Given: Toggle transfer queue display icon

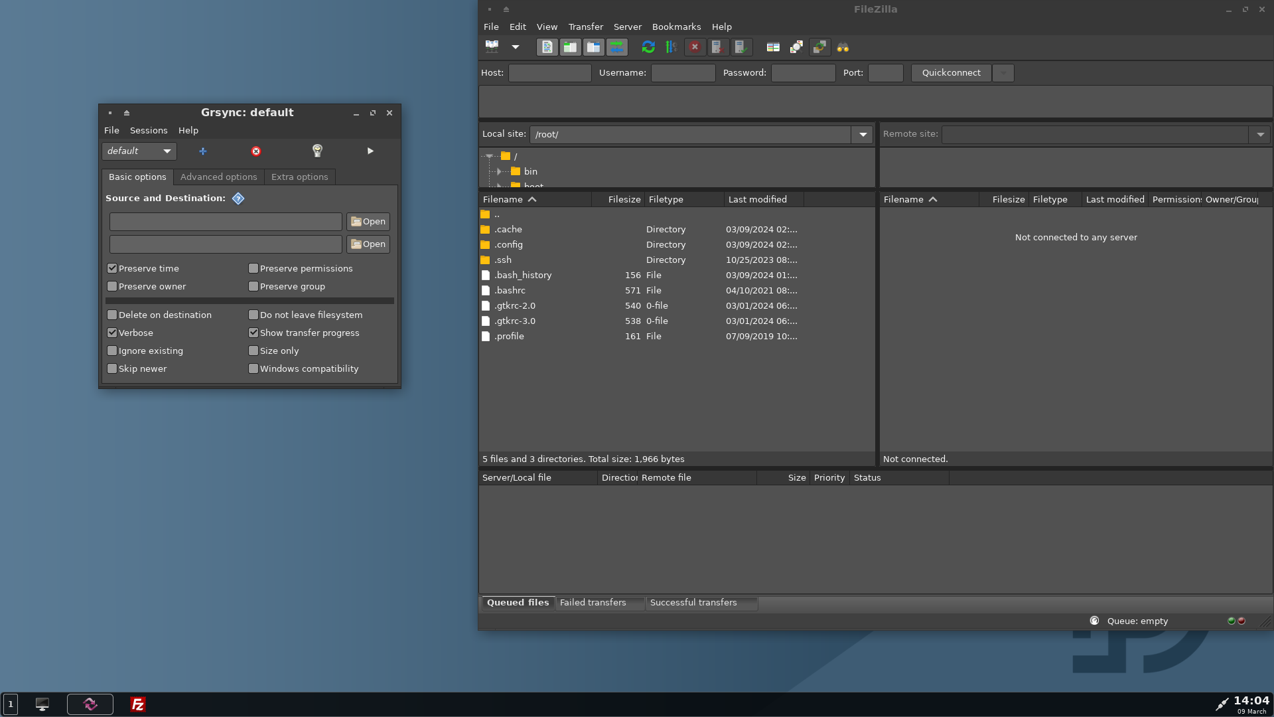Looking at the screenshot, I should (616, 47).
